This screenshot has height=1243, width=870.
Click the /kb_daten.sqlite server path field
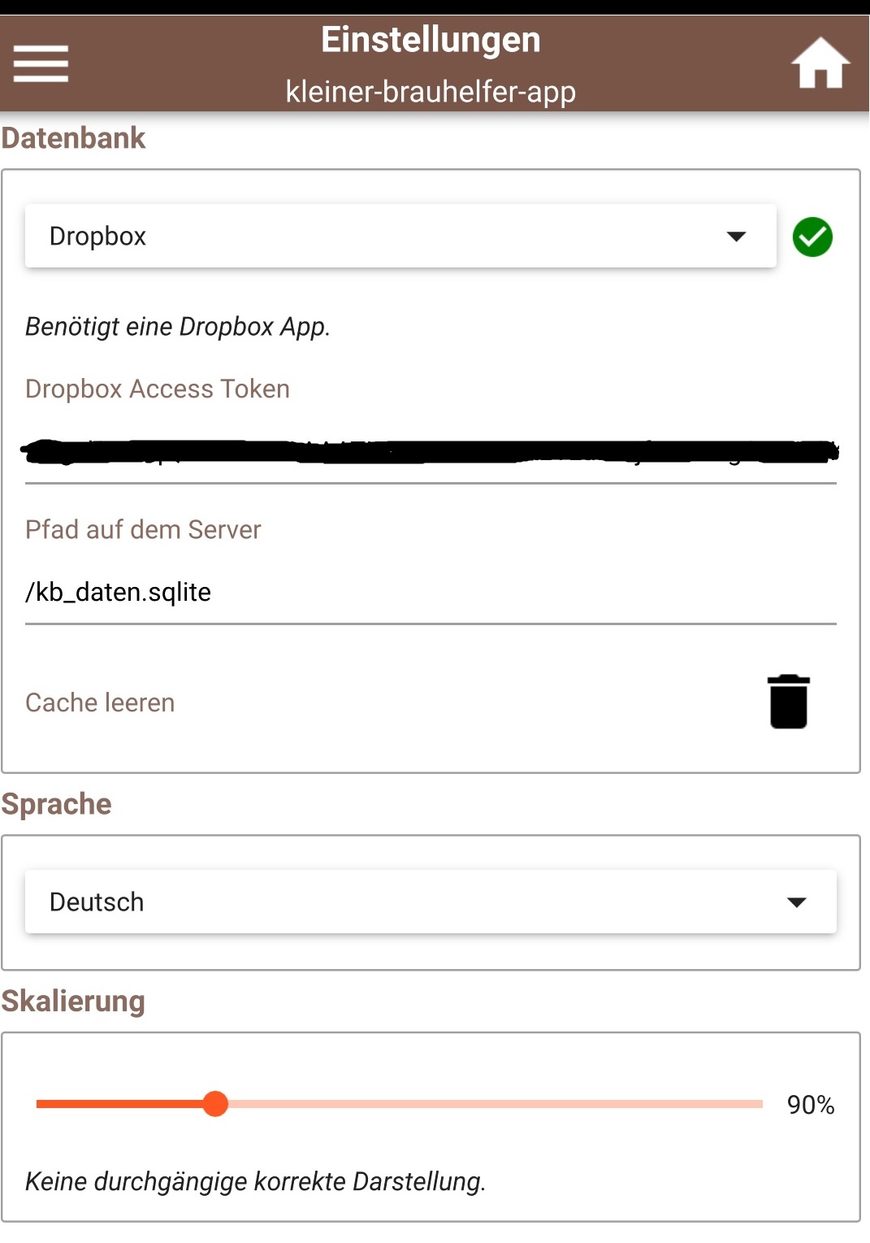[431, 593]
